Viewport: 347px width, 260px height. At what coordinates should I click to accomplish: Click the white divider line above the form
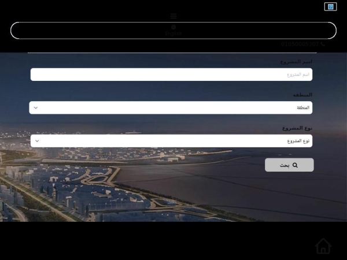click(x=172, y=53)
